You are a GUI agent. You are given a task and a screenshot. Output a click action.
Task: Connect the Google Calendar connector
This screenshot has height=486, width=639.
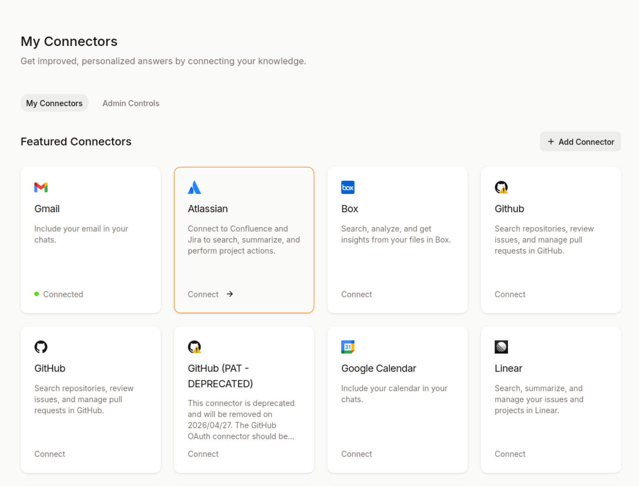(356, 454)
